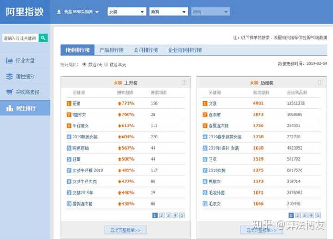Viewport: 333px width, 239px height.
Task: Click the green search magnifier icon
Action: tap(43, 38)
